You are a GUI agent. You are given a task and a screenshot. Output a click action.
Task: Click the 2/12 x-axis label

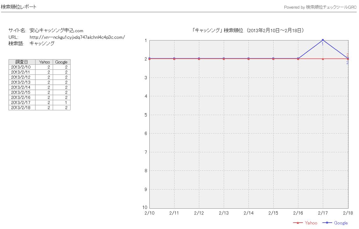pos(199,213)
